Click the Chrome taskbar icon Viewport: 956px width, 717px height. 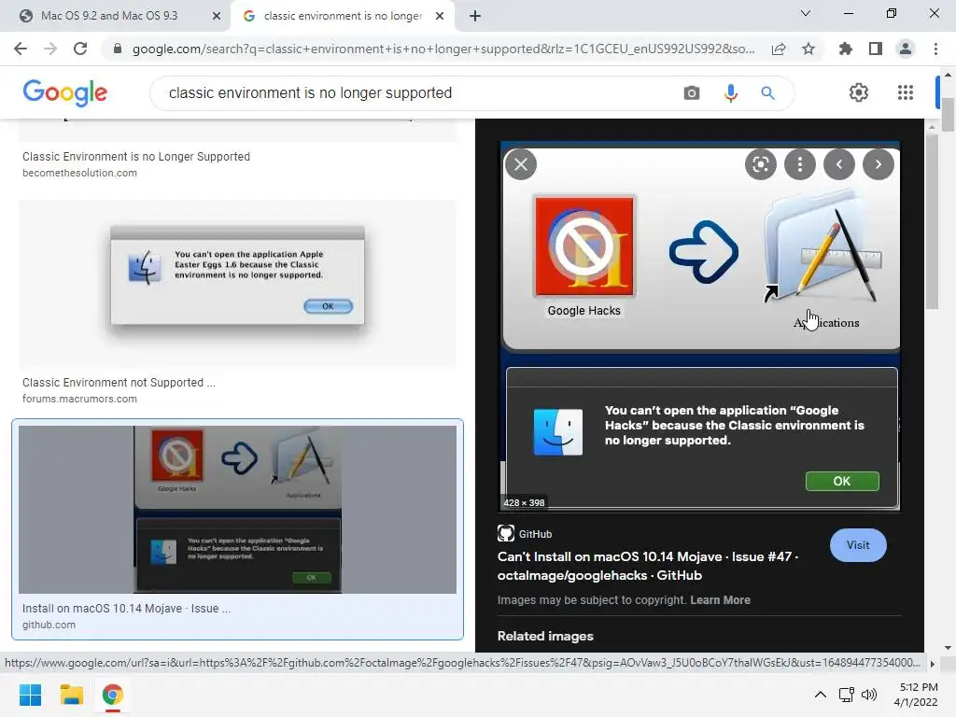coord(112,695)
